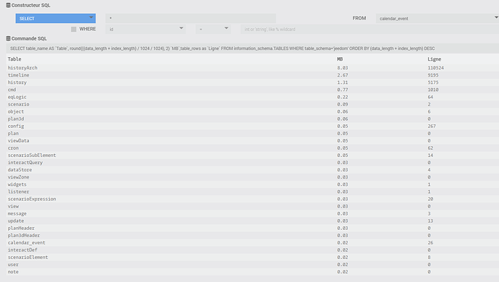The height and width of the screenshot is (282, 499).
Task: Select the dataStore table name
Action: (x=20, y=170)
